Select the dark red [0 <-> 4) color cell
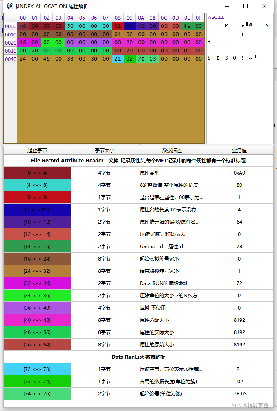Viewport: 277px width, 411px height. (x=37, y=173)
